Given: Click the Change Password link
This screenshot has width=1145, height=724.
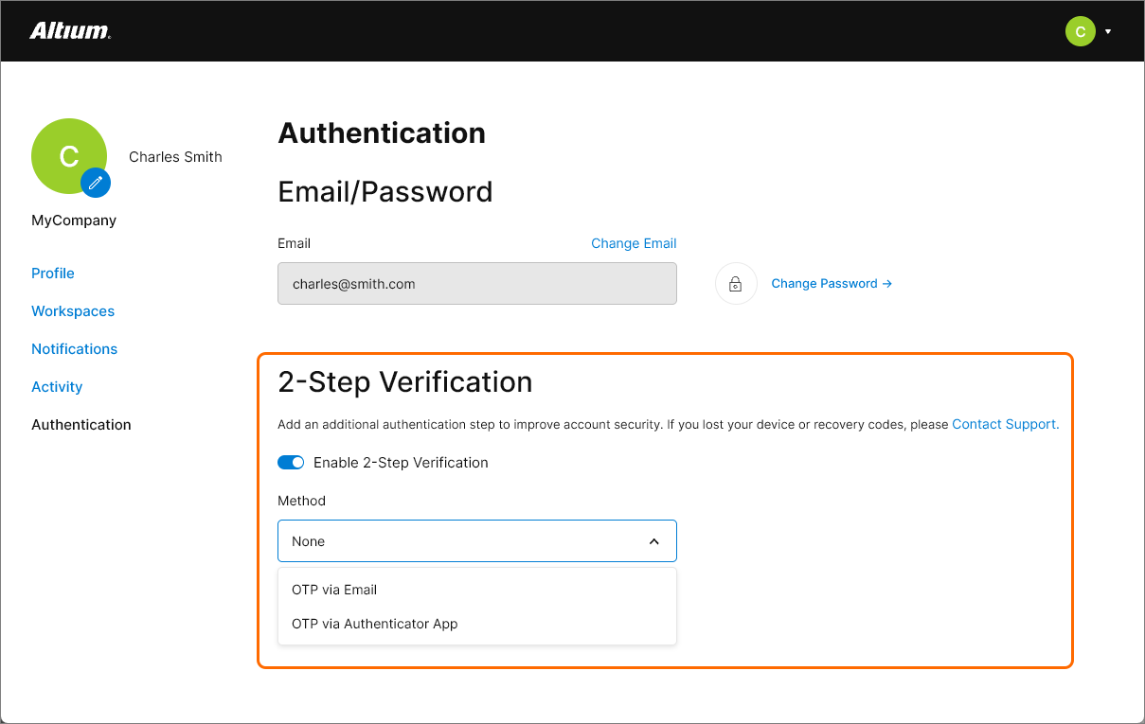Looking at the screenshot, I should pos(831,283).
